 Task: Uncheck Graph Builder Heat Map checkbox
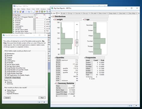[x=5, y=73]
